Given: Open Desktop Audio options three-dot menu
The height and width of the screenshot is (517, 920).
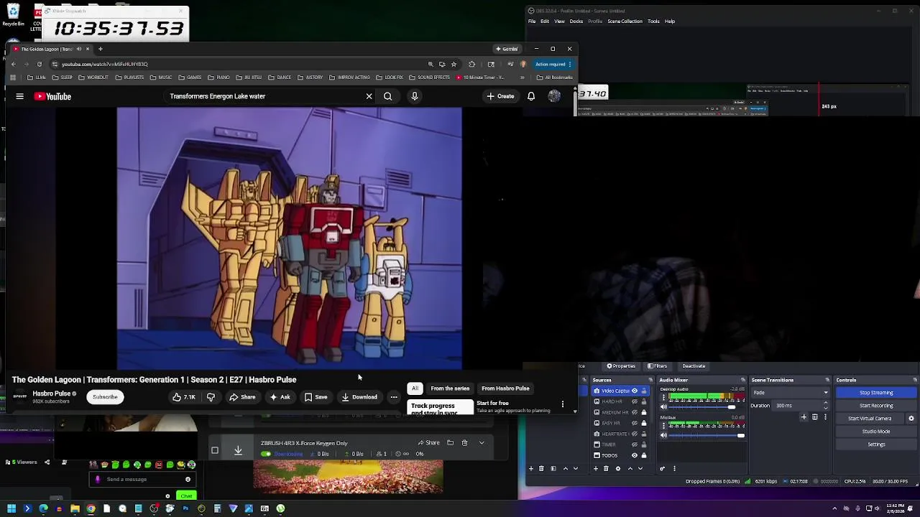Looking at the screenshot, I should point(663,398).
